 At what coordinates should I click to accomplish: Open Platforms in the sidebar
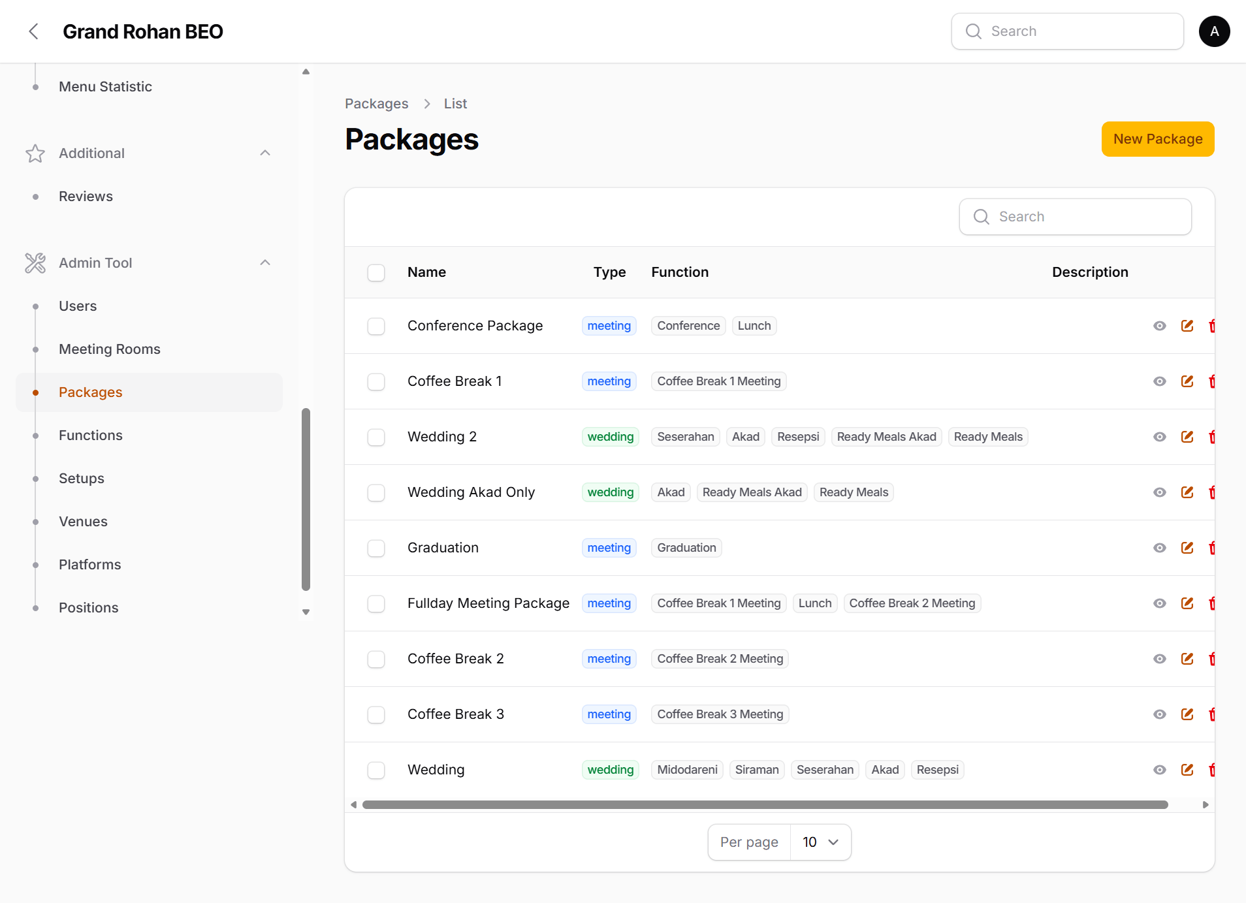coord(90,565)
